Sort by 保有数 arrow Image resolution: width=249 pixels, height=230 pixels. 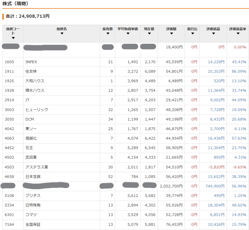point(108,34)
